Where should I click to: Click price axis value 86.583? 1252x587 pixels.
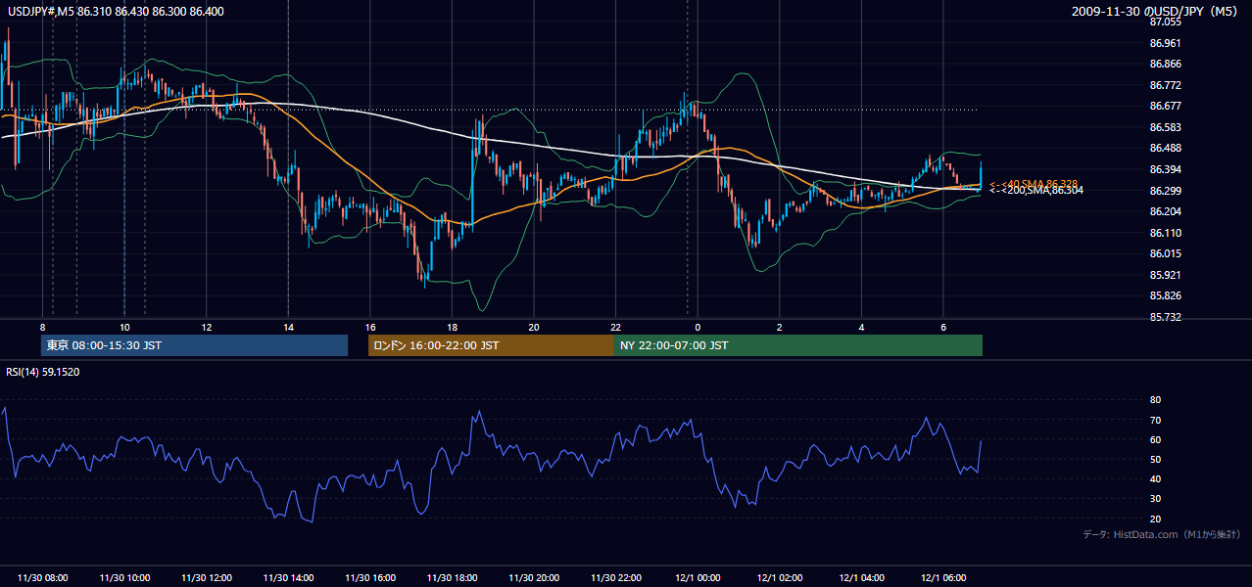pyautogui.click(x=1165, y=127)
